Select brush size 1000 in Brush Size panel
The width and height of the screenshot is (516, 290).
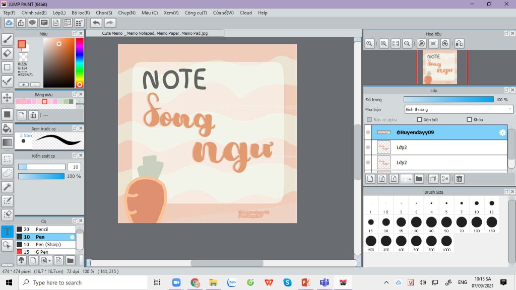pos(446,243)
